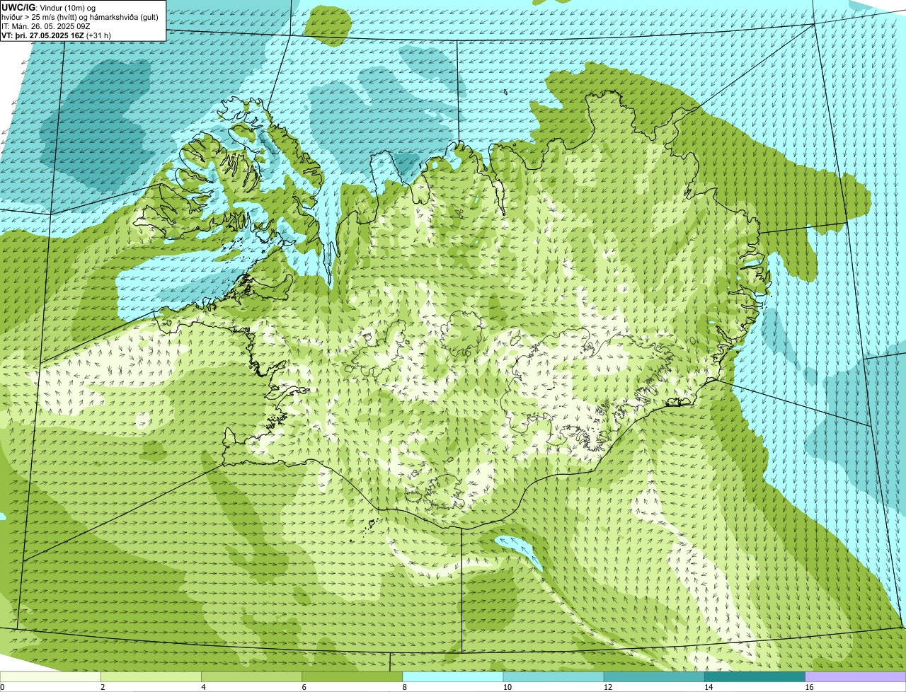Click the '12' label on the wind scale
The height and width of the screenshot is (692, 906).
click(x=607, y=687)
